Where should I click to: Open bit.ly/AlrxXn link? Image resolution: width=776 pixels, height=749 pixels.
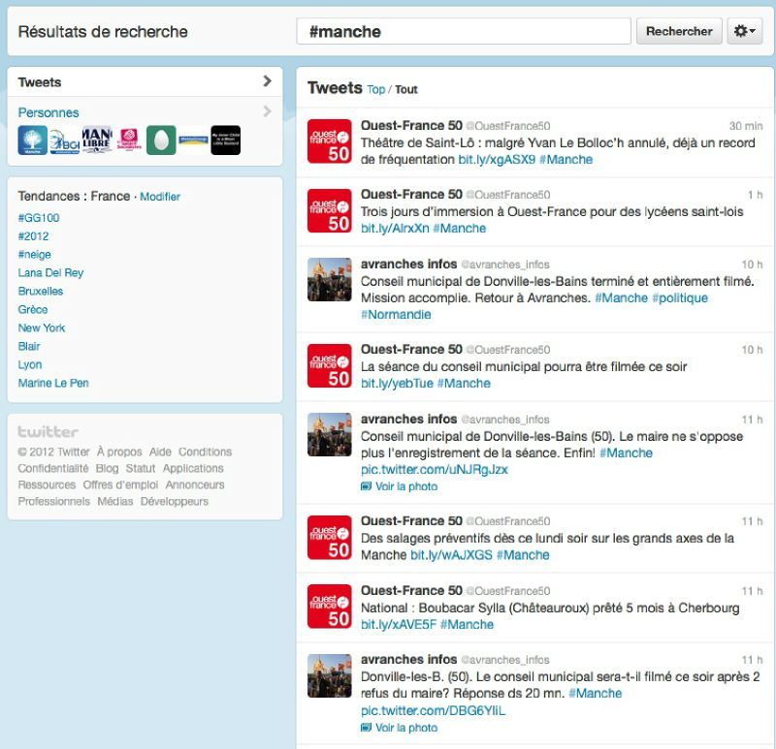(x=395, y=228)
